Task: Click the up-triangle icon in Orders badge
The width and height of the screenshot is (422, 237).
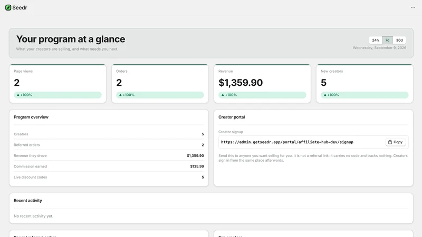Action: (120, 95)
